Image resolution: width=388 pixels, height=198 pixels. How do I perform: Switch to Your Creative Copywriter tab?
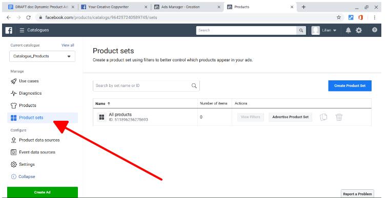click(x=109, y=7)
